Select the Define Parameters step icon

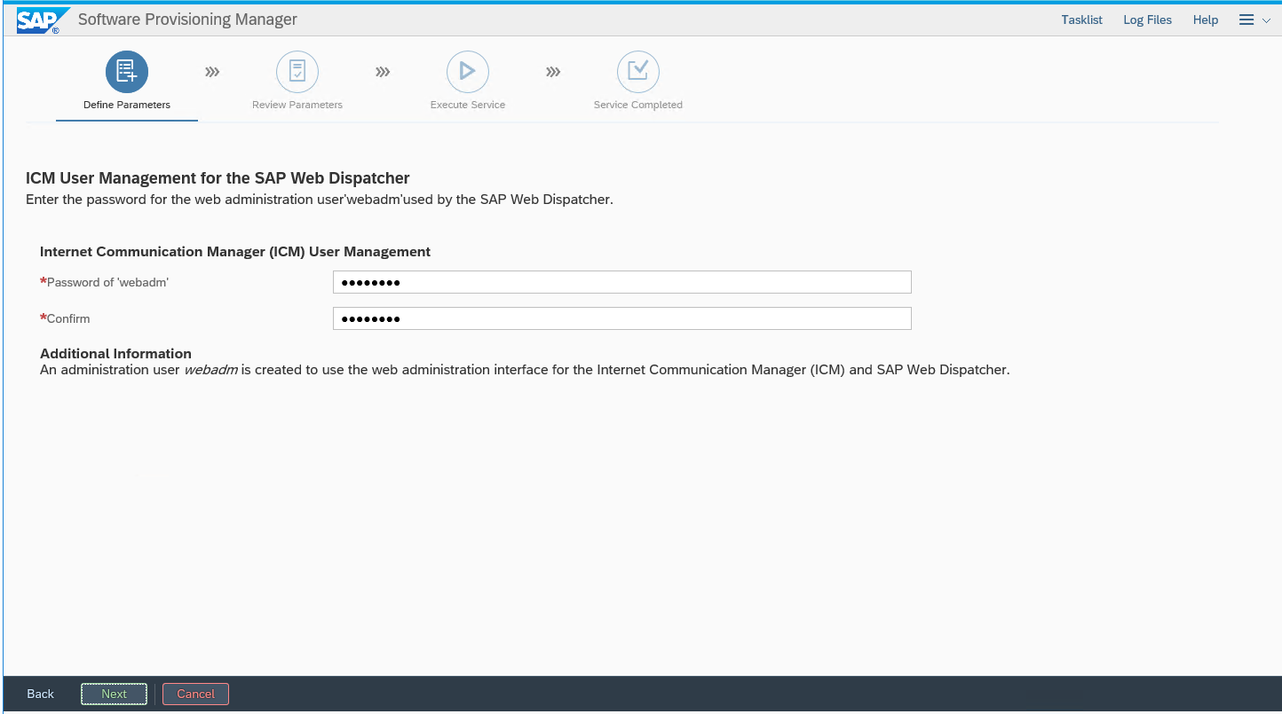point(127,72)
